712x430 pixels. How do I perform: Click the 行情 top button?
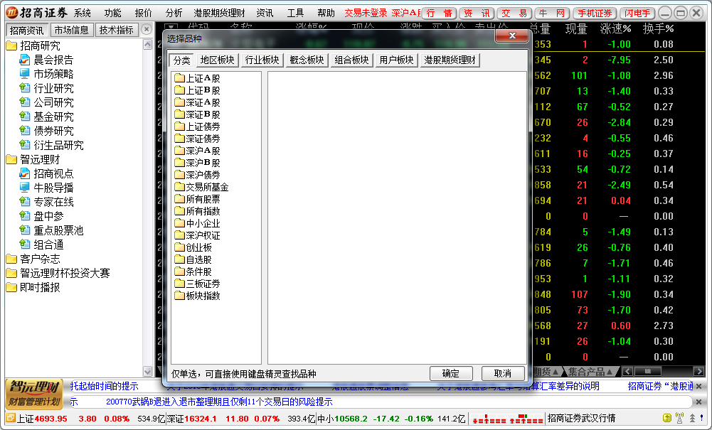pyautogui.click(x=439, y=14)
